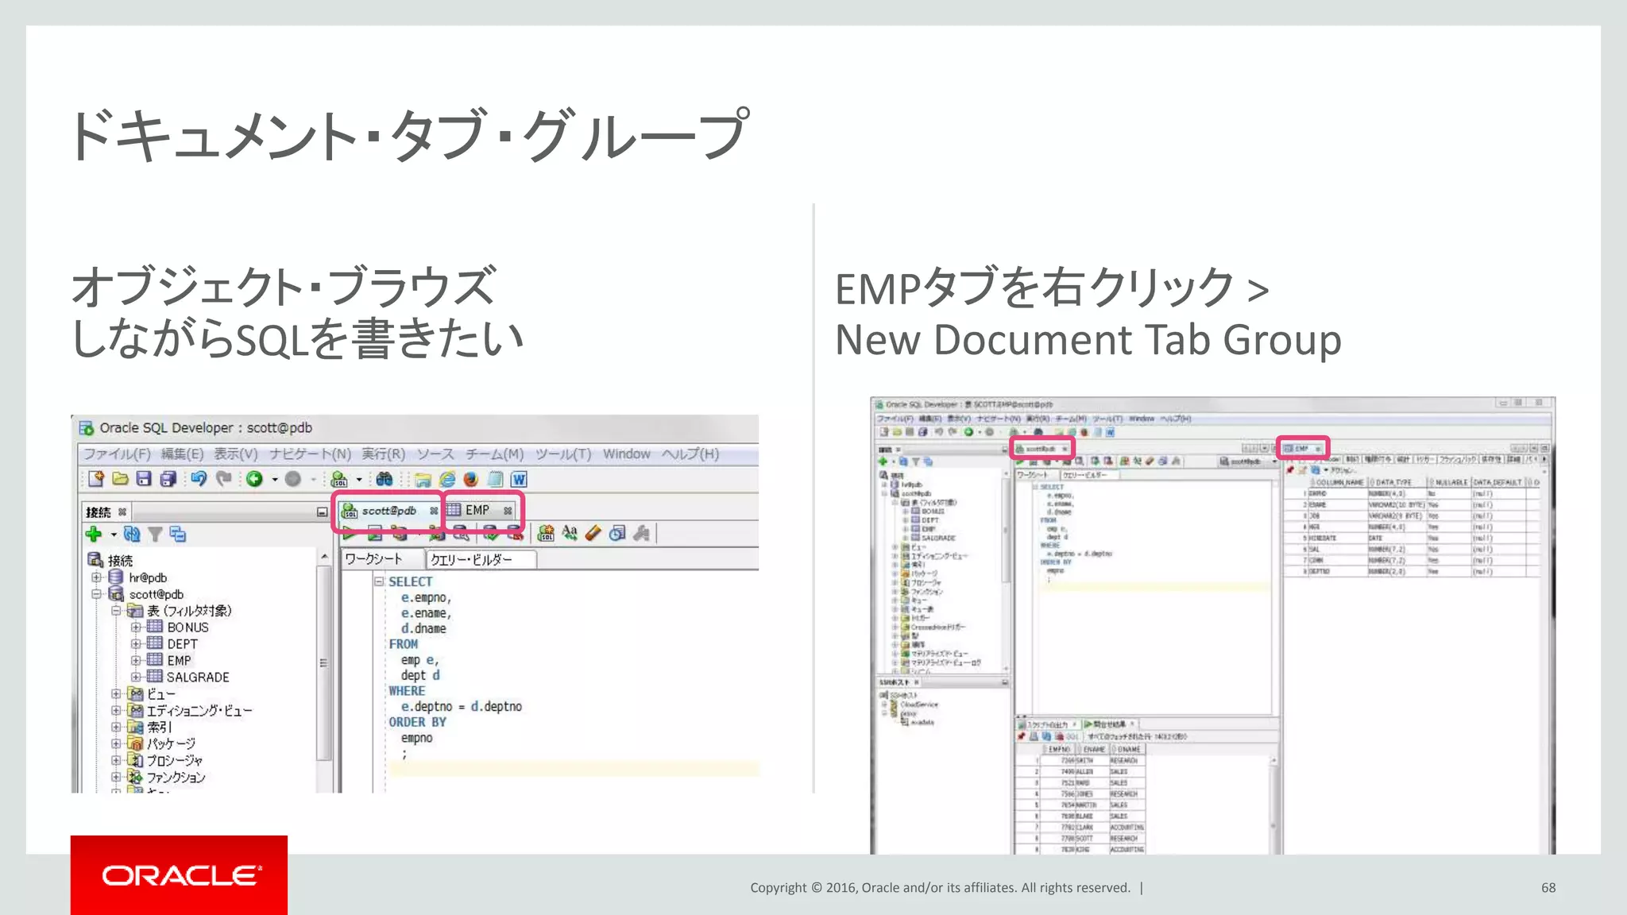This screenshot has width=1627, height=915.
Task: Open the Back button dropdown arrow, left screenshot
Action: tap(275, 480)
